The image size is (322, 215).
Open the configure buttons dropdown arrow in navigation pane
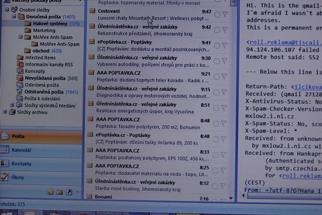78,192
